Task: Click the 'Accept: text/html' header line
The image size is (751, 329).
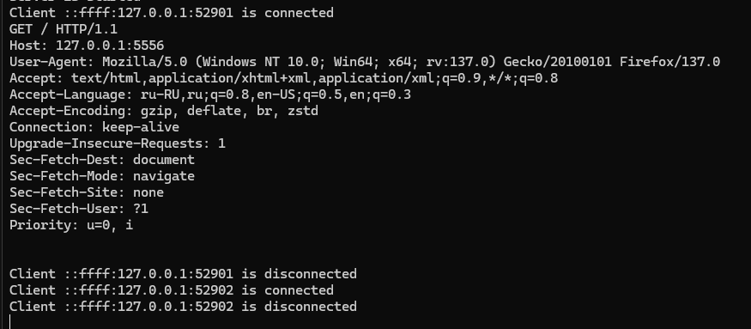Action: tap(283, 78)
